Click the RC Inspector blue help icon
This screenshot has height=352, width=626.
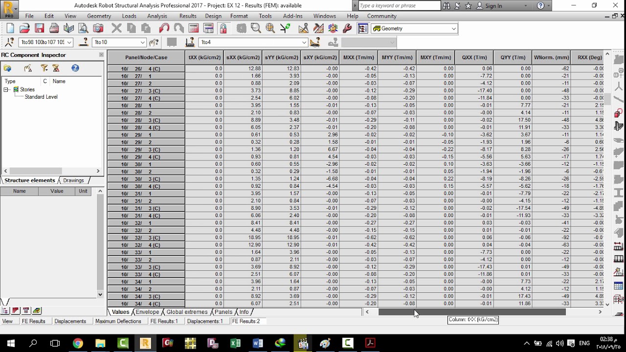pos(75,68)
